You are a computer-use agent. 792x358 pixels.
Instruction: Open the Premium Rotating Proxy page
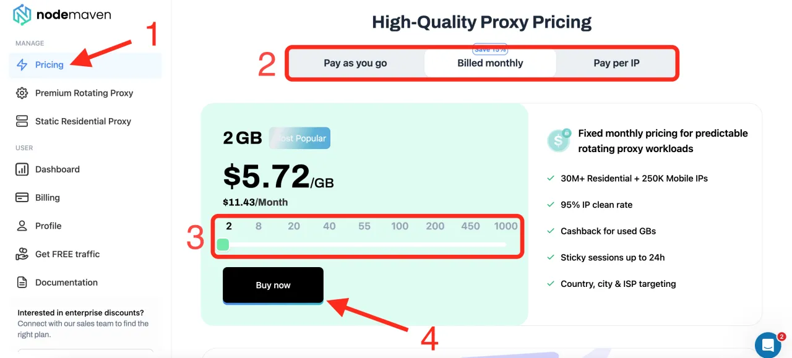pyautogui.click(x=84, y=93)
